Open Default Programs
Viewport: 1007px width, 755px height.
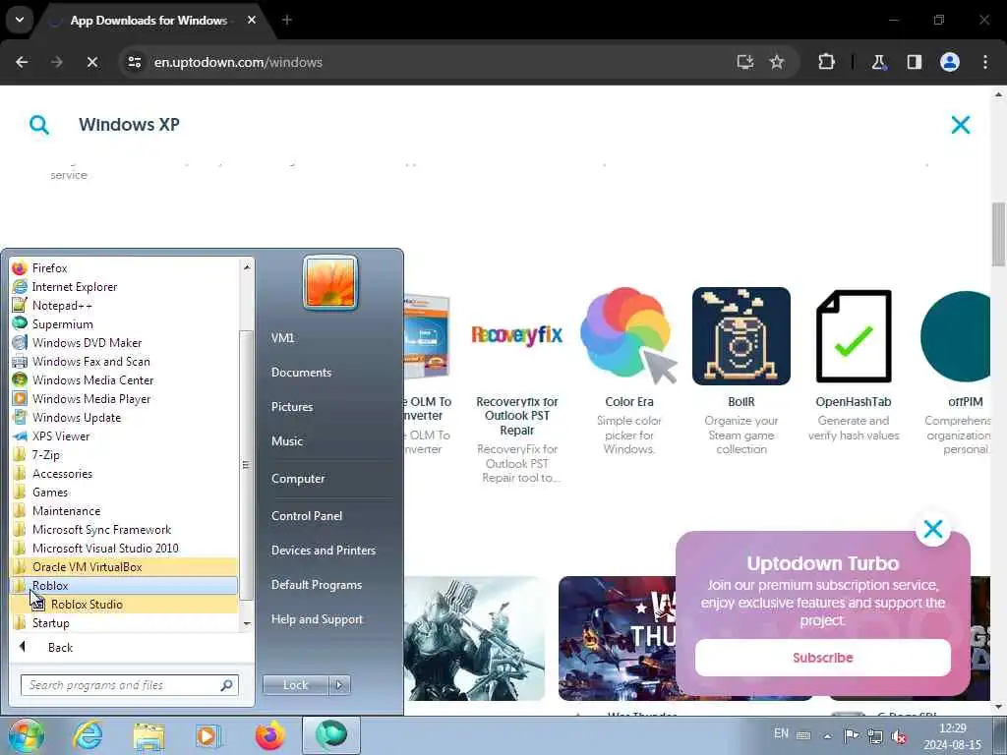316,585
